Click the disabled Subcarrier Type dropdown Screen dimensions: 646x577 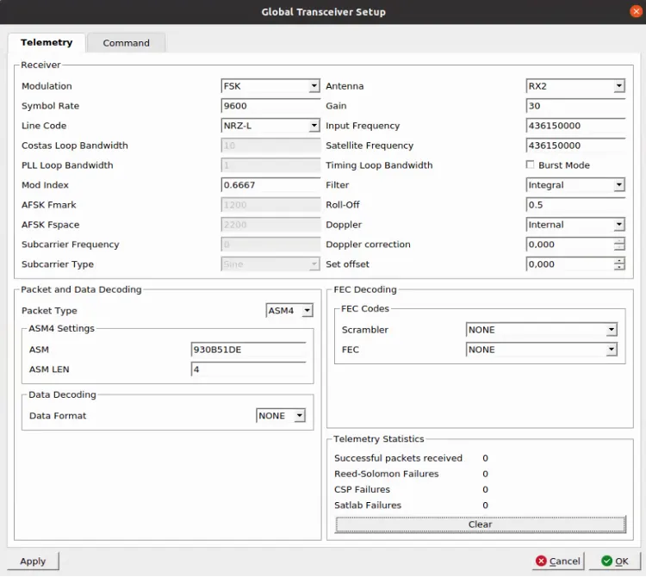point(270,264)
